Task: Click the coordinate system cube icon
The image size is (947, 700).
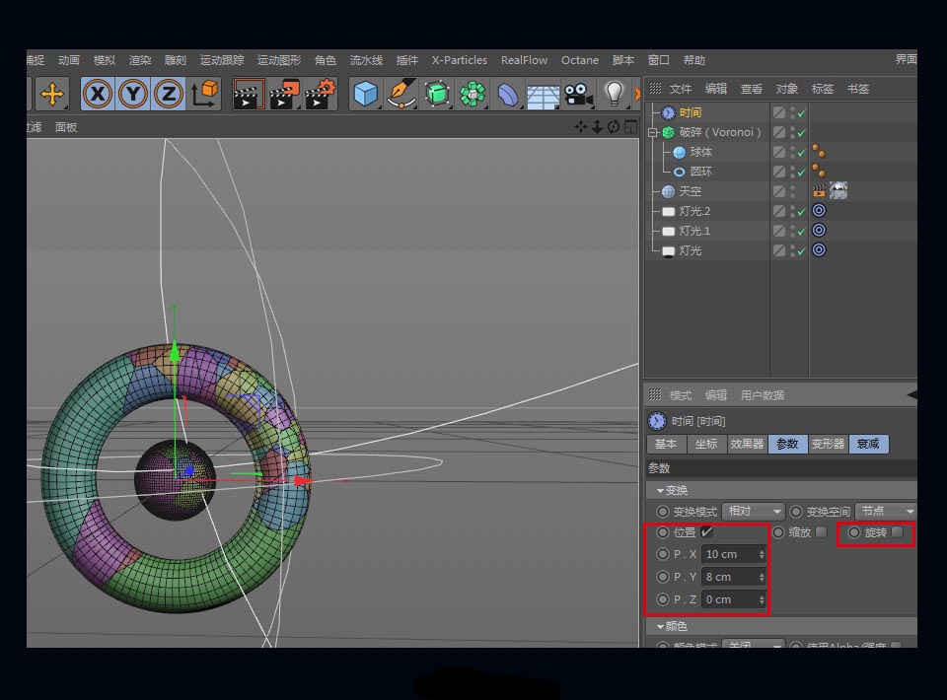Action: coord(205,95)
